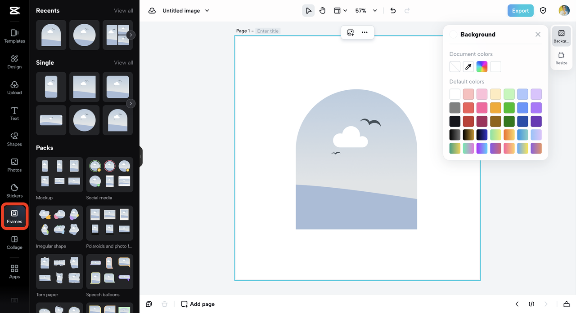Open the rainbow custom color picker
The width and height of the screenshot is (576, 313).
point(482,67)
